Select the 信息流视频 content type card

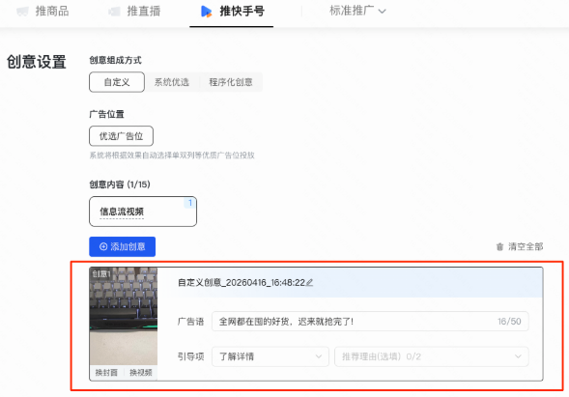coord(143,212)
